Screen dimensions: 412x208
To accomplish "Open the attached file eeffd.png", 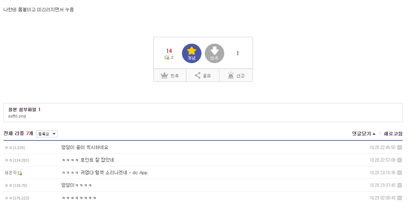I will coord(17,116).
